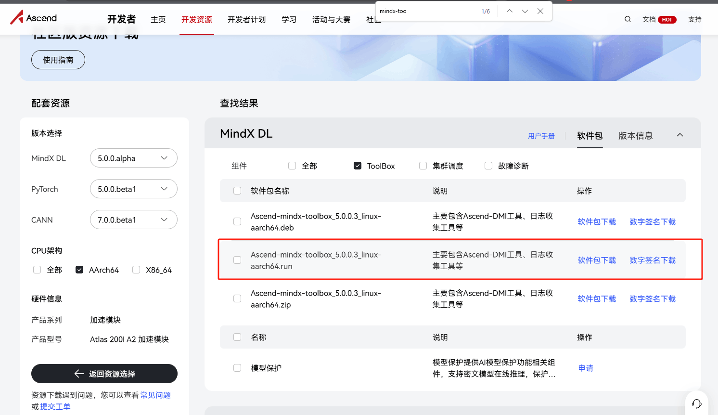Open the 用户手册 link

point(541,136)
